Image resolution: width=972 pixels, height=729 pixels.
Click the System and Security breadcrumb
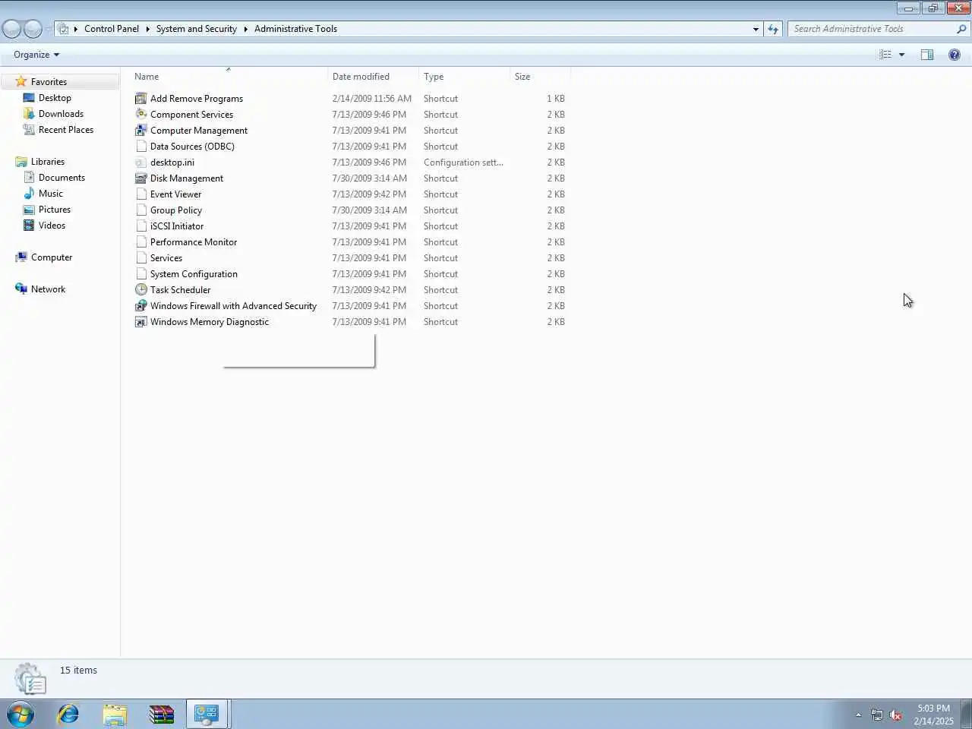tap(197, 29)
